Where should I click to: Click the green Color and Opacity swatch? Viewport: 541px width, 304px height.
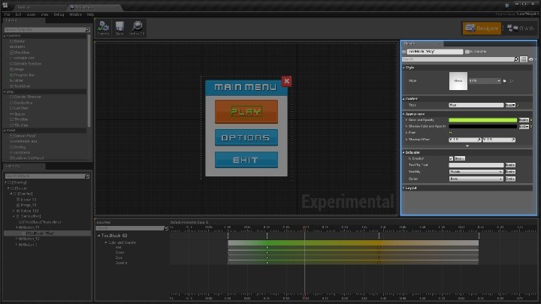tap(483, 120)
